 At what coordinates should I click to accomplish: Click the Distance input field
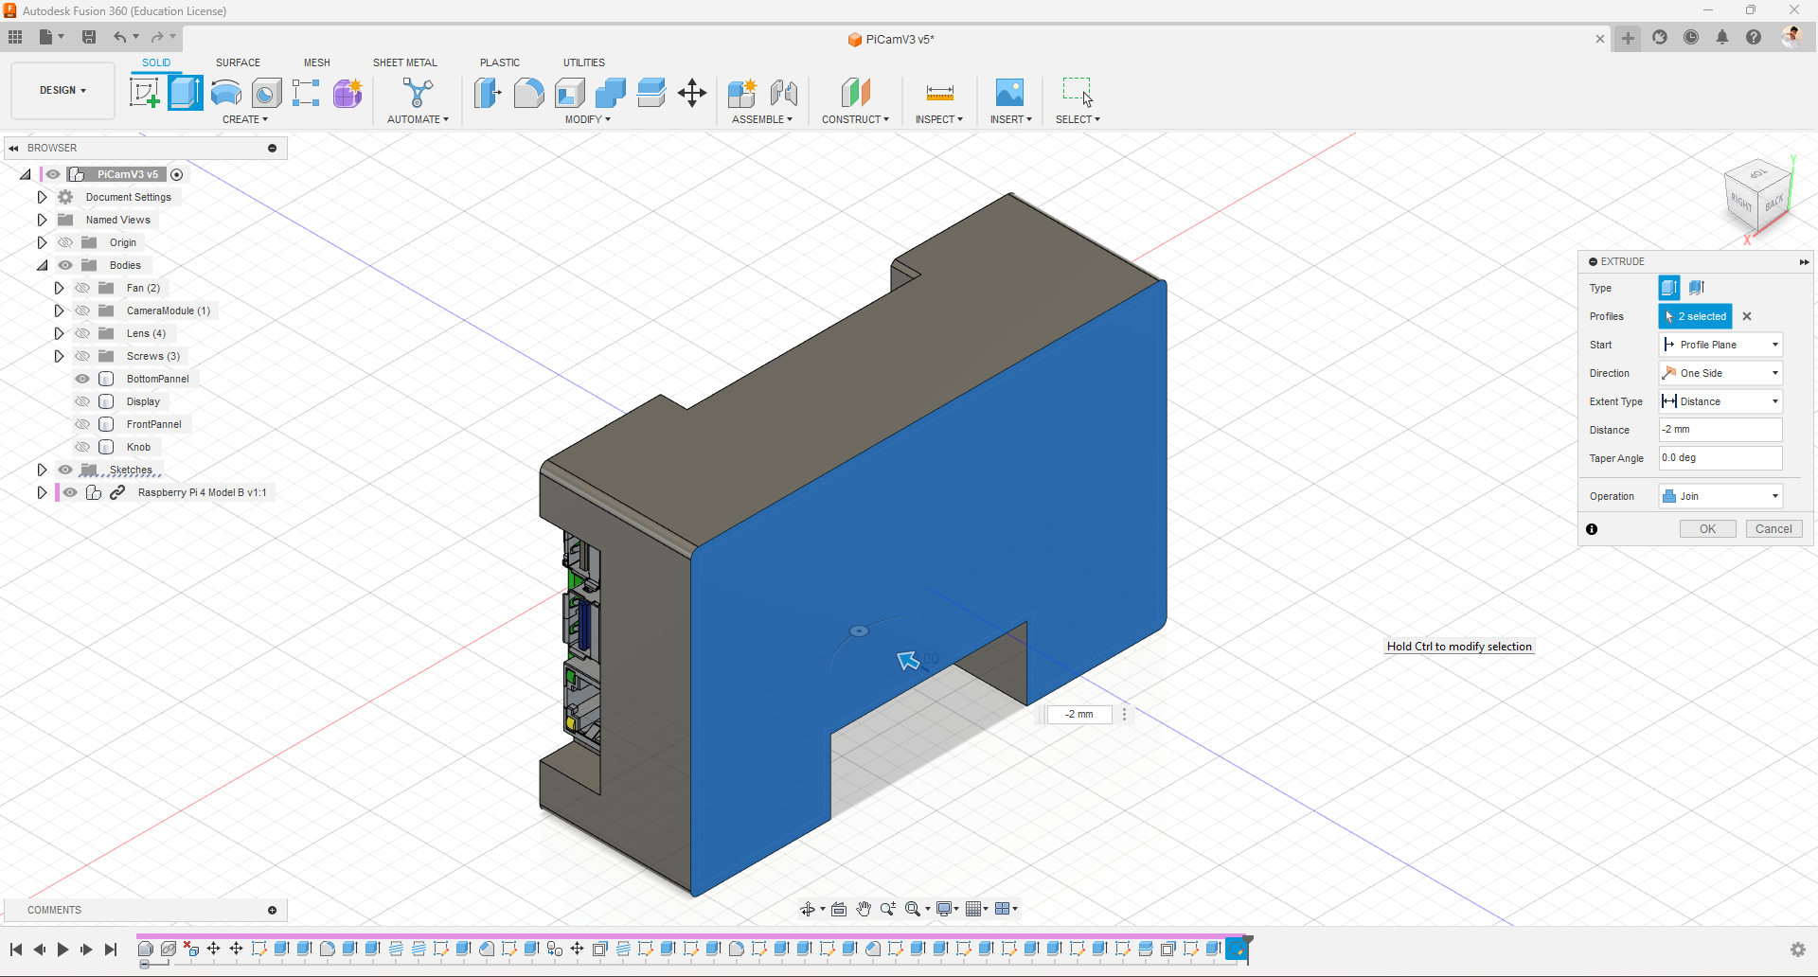pos(1720,430)
